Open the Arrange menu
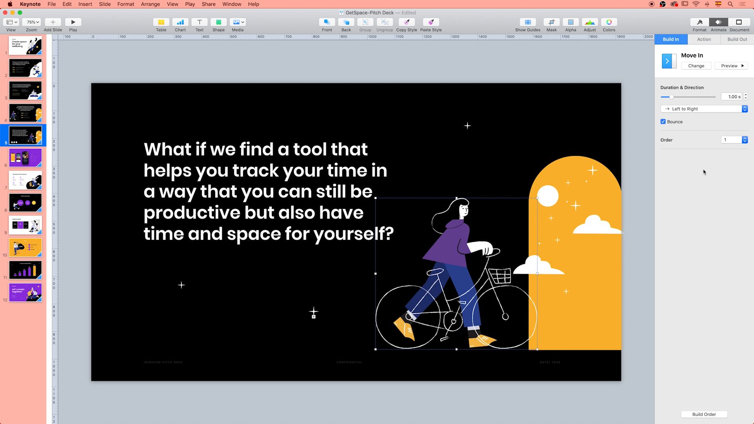754x424 pixels. [x=150, y=4]
